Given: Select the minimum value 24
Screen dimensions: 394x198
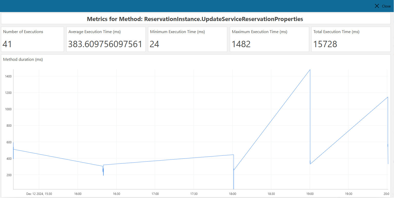Looking at the screenshot, I should [154, 44].
